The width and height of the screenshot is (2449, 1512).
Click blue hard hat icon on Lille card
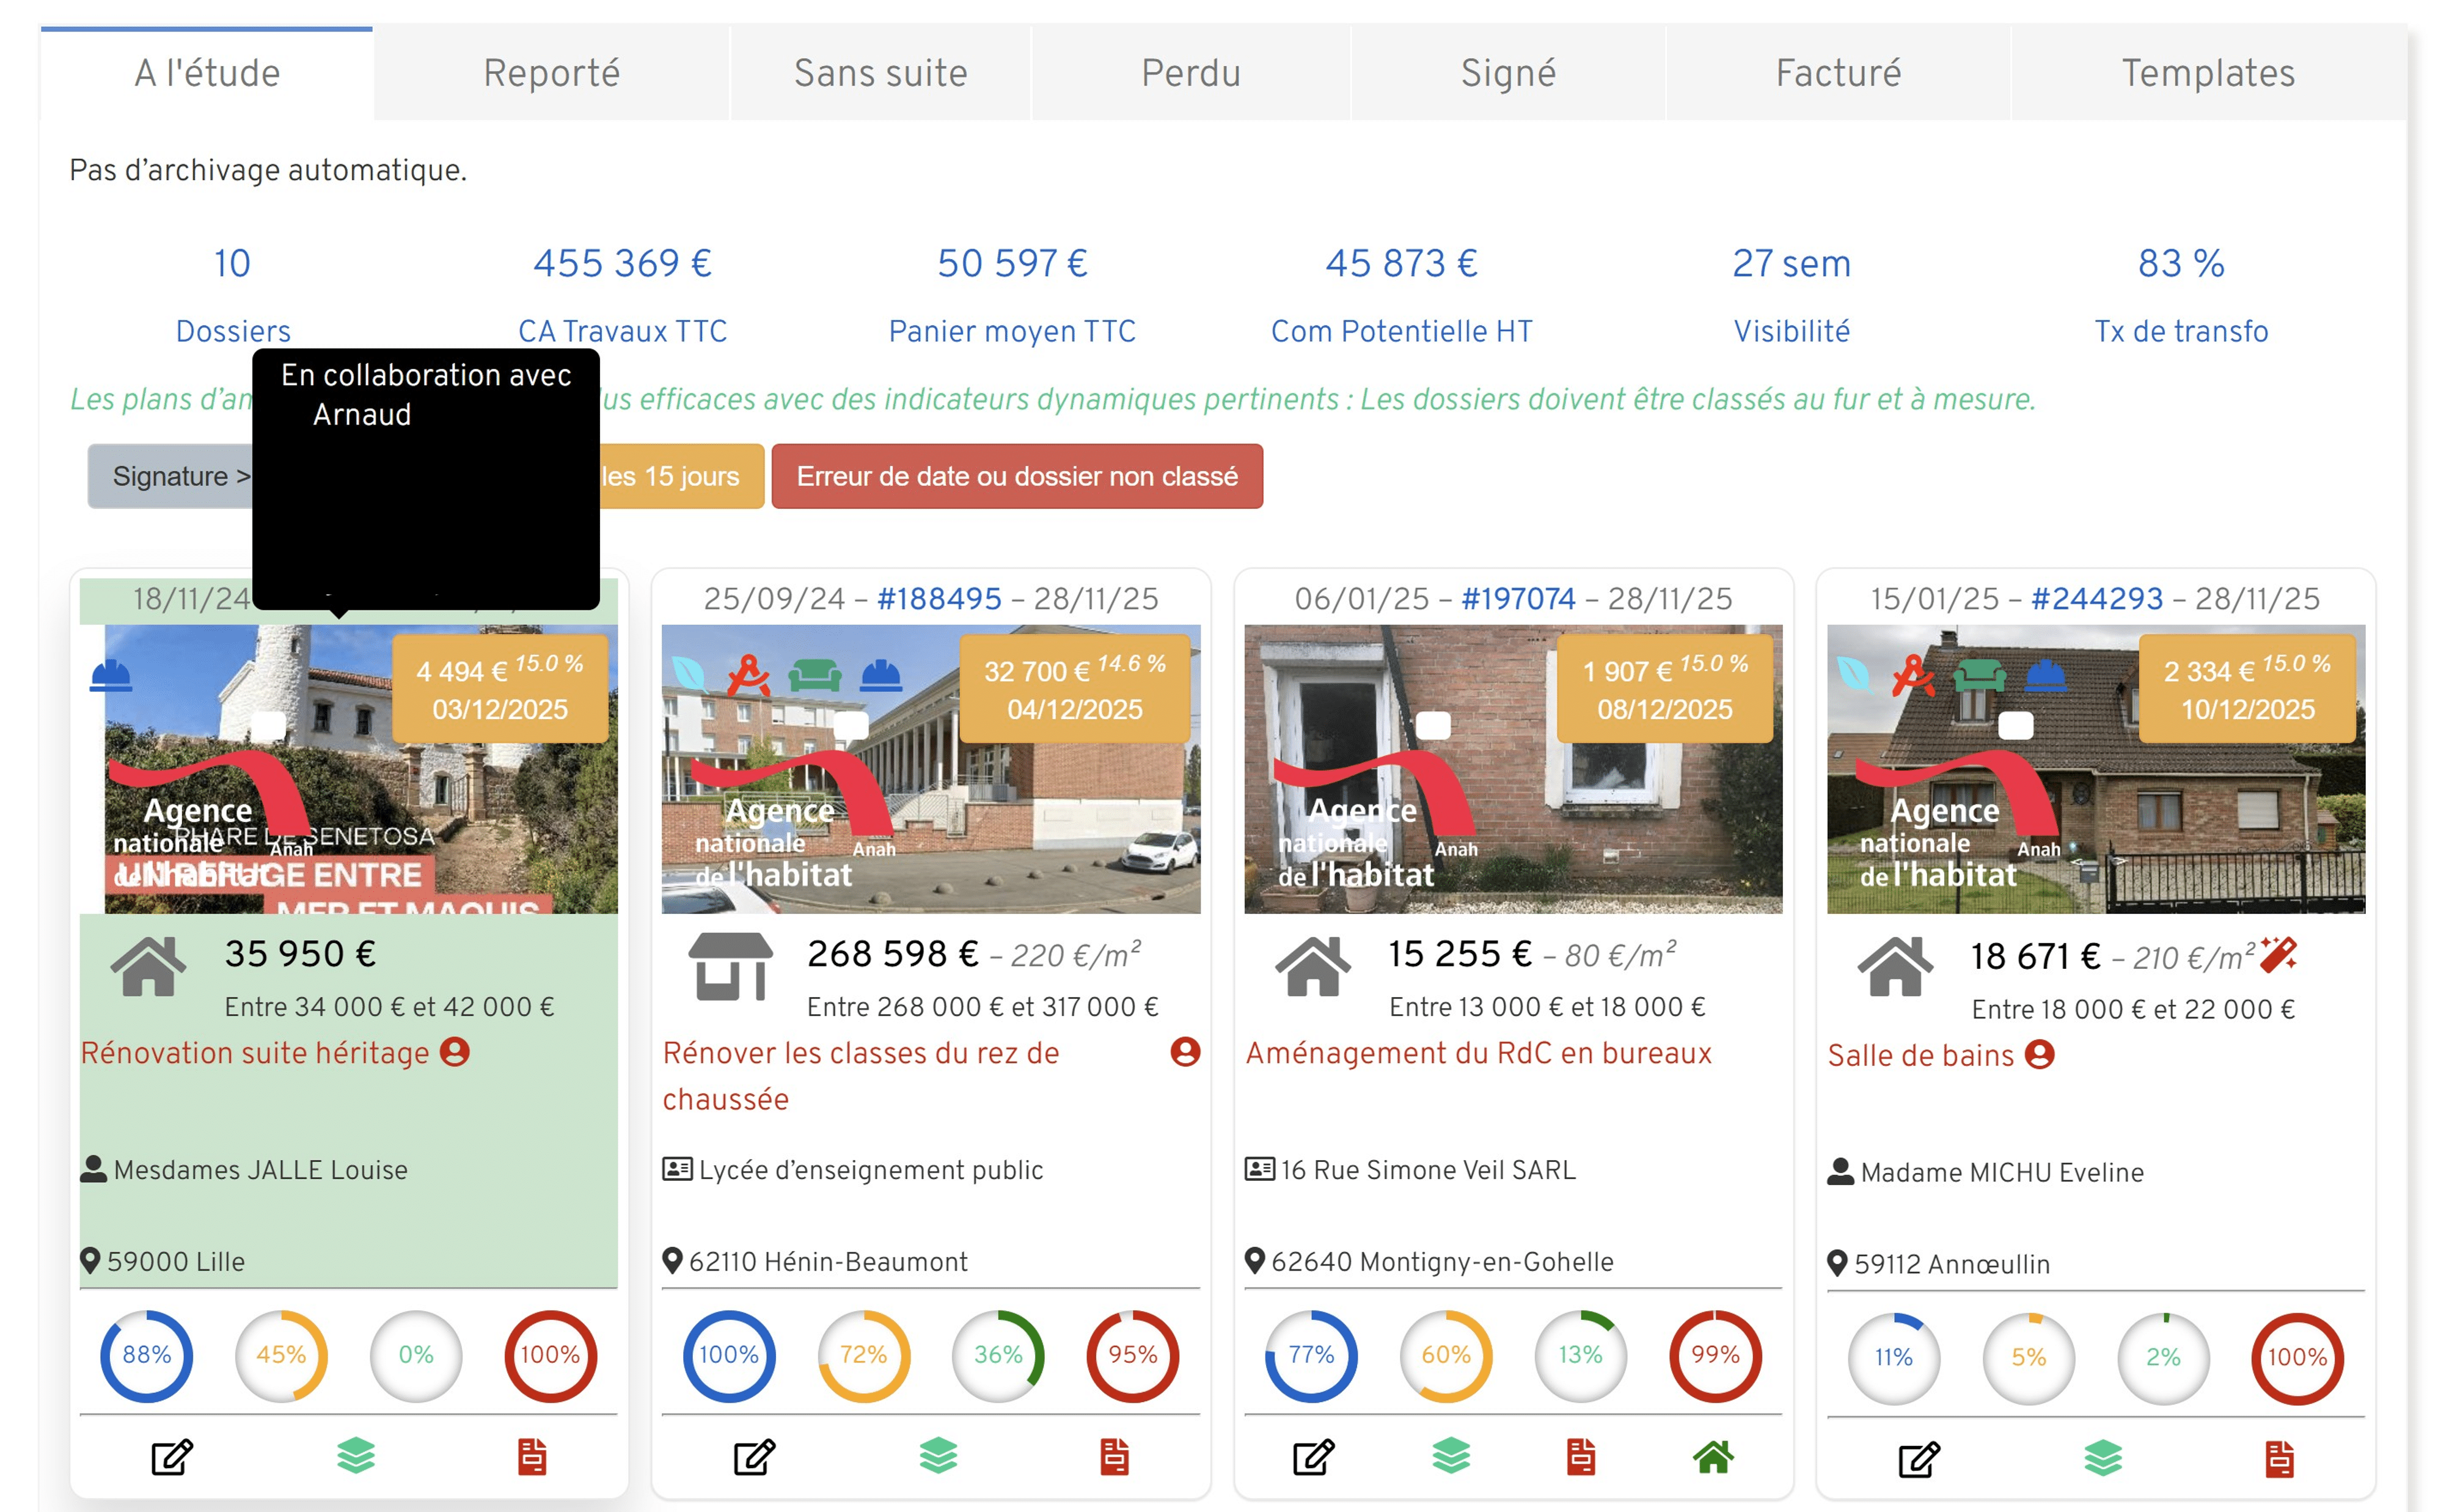click(x=111, y=676)
